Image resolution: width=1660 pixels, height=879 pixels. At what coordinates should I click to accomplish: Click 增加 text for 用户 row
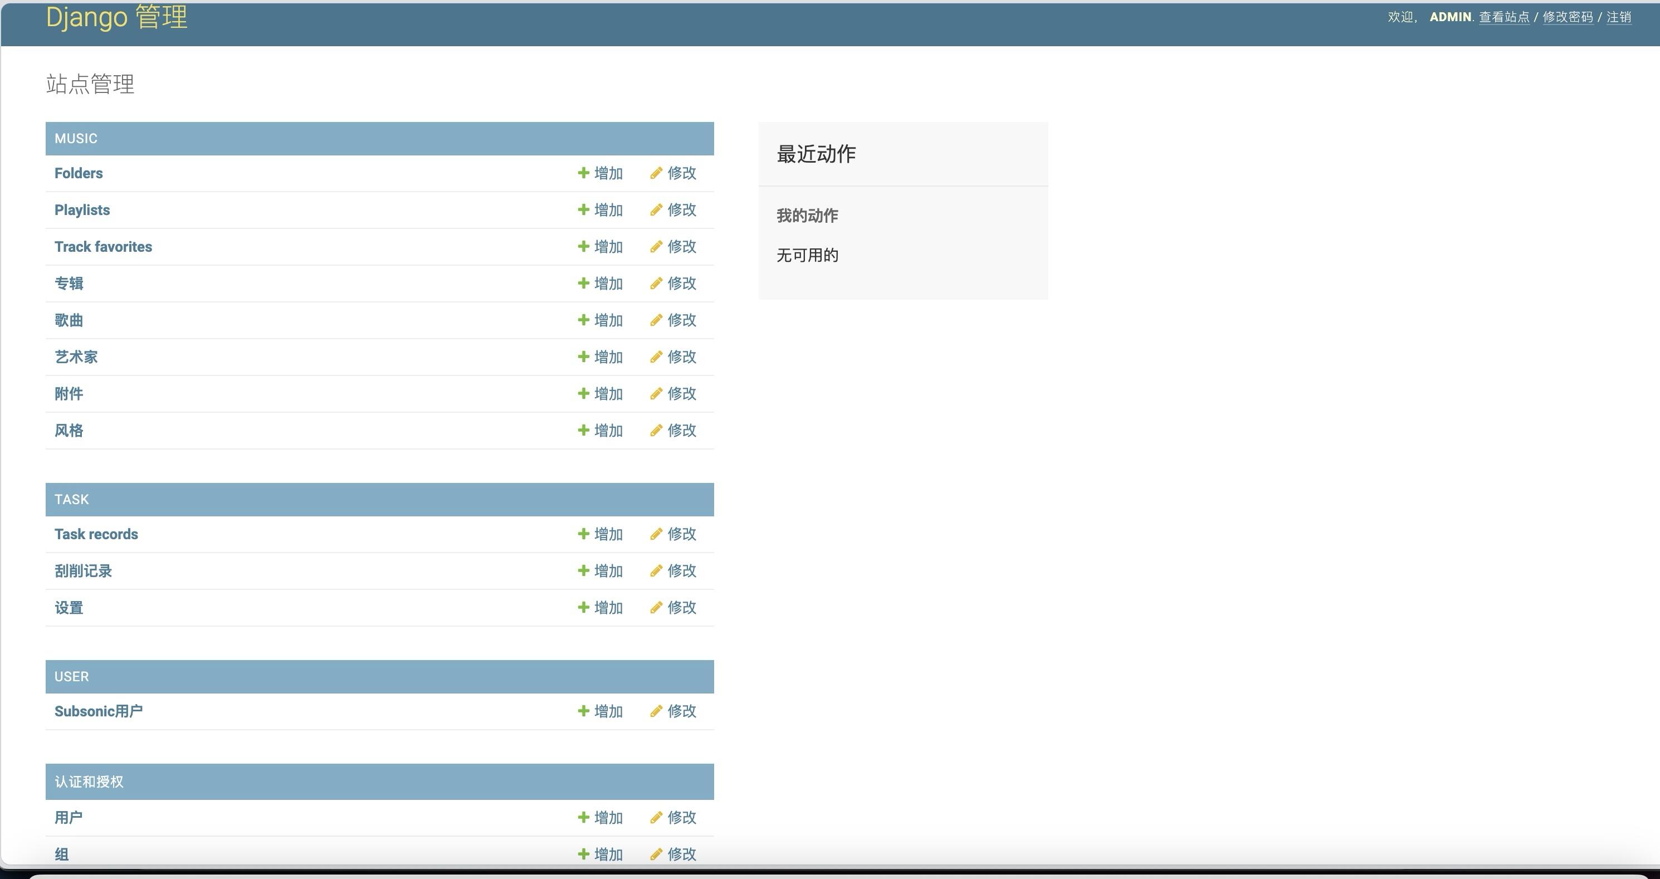click(608, 817)
